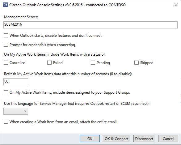Focus the Management Server text field

click(x=90, y=25)
